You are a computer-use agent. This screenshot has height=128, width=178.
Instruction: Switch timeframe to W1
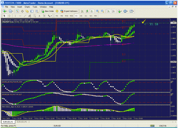coord(91,16)
